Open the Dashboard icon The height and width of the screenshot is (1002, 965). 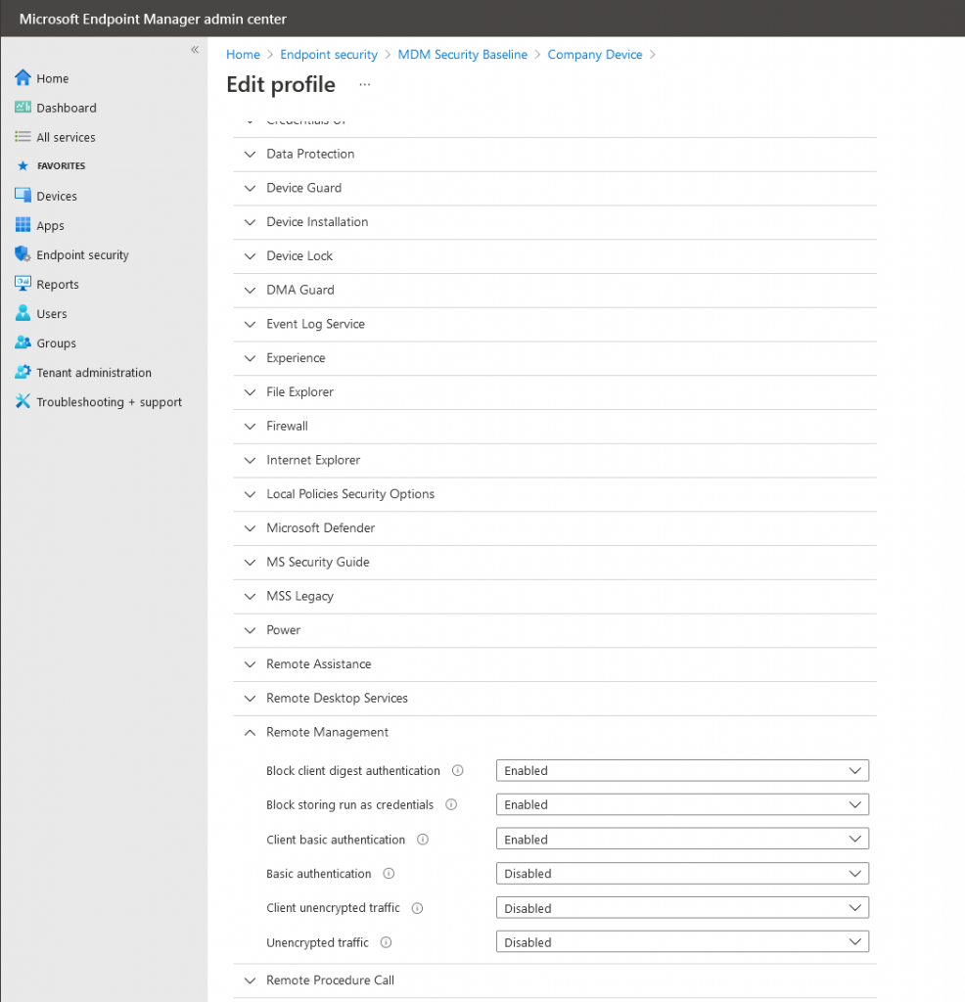[22, 108]
